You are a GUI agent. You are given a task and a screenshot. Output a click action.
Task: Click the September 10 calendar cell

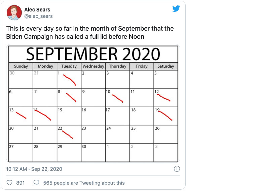pos(117,98)
